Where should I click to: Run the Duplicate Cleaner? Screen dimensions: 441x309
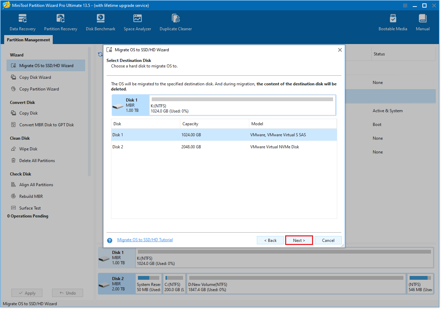click(x=176, y=22)
